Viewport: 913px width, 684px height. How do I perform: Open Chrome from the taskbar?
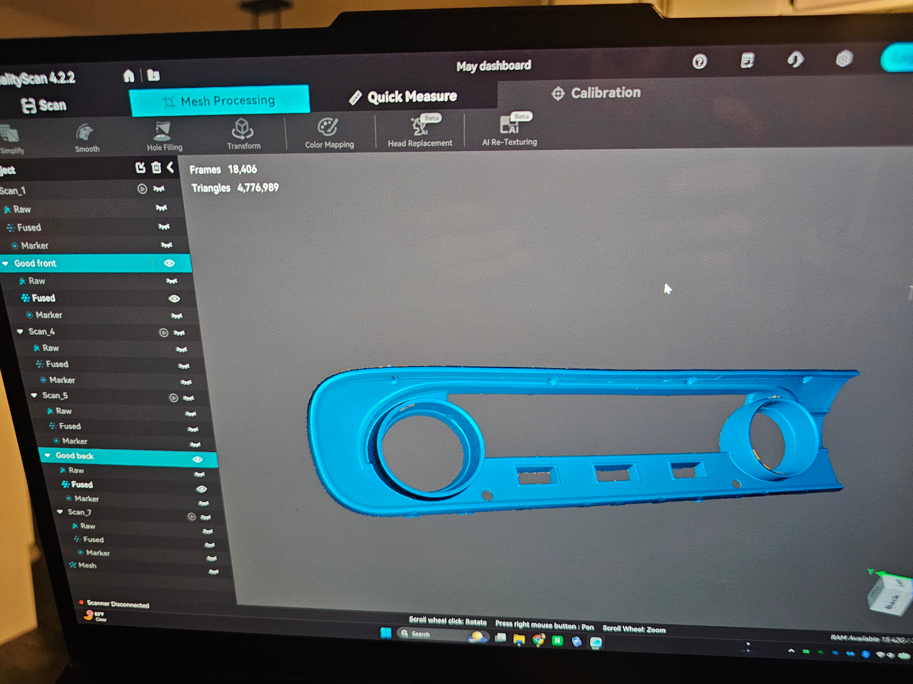(538, 639)
